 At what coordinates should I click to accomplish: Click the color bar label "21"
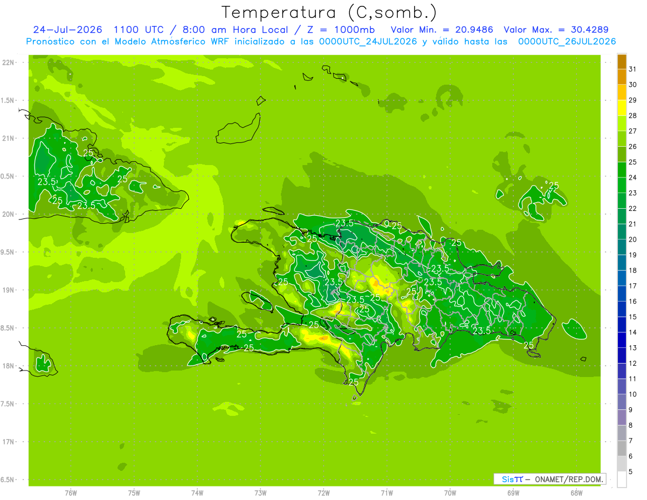click(x=633, y=224)
